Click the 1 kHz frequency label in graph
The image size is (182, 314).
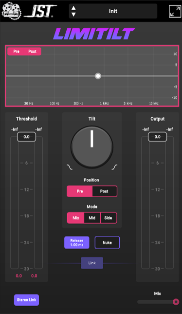coord(104,104)
